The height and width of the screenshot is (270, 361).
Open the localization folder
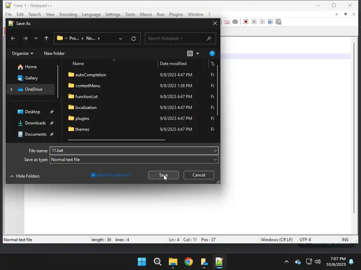(86, 108)
